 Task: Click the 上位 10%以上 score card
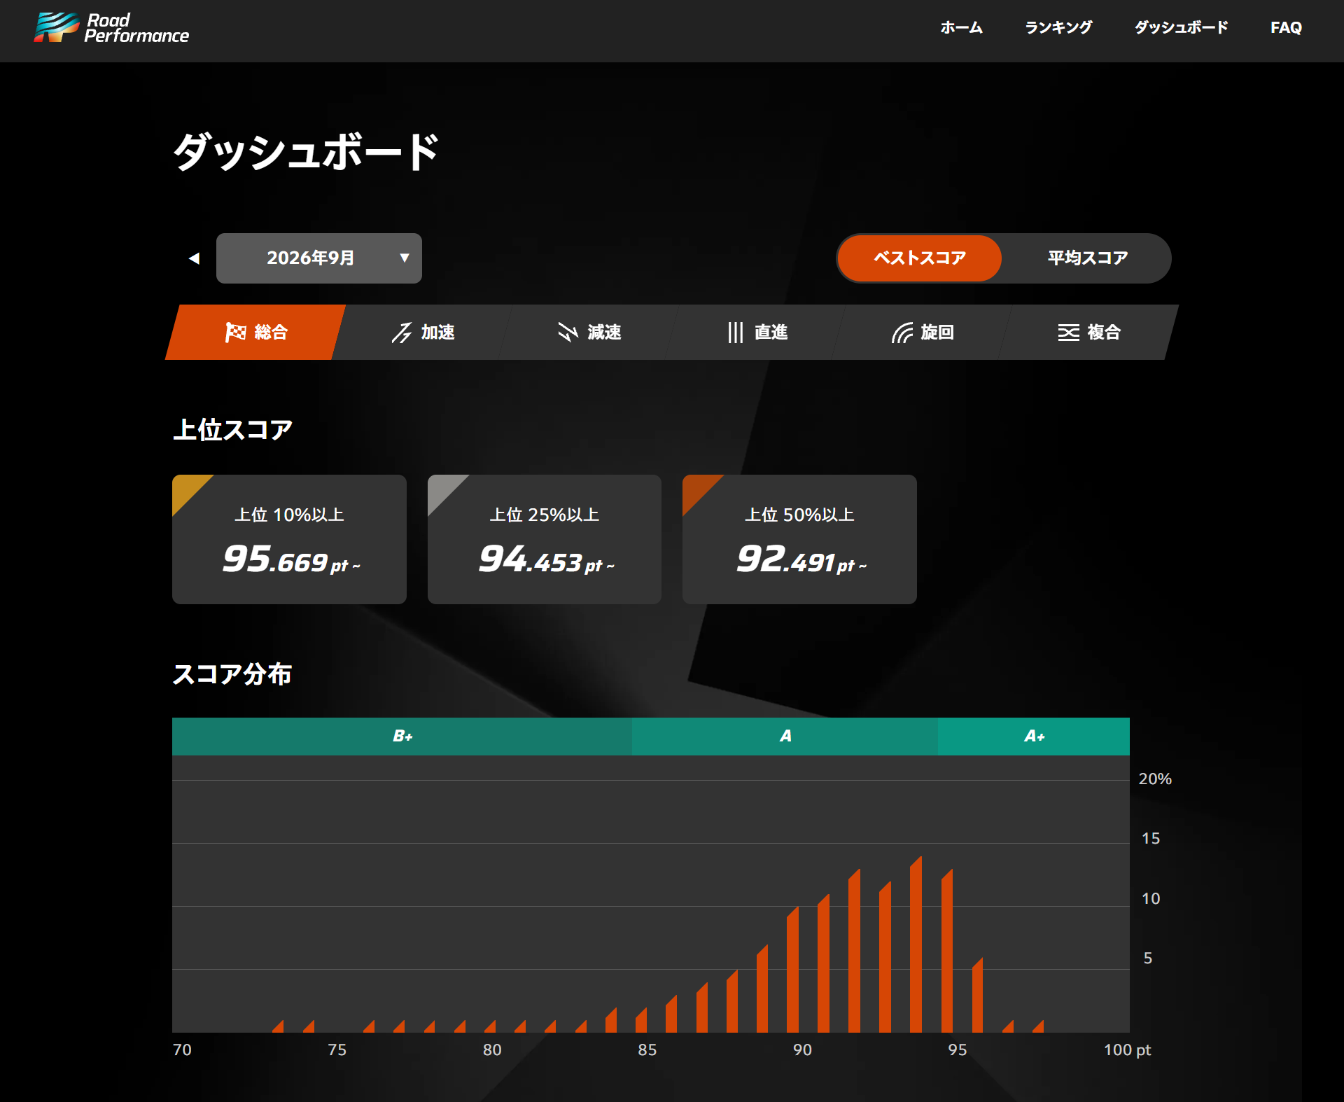click(289, 539)
